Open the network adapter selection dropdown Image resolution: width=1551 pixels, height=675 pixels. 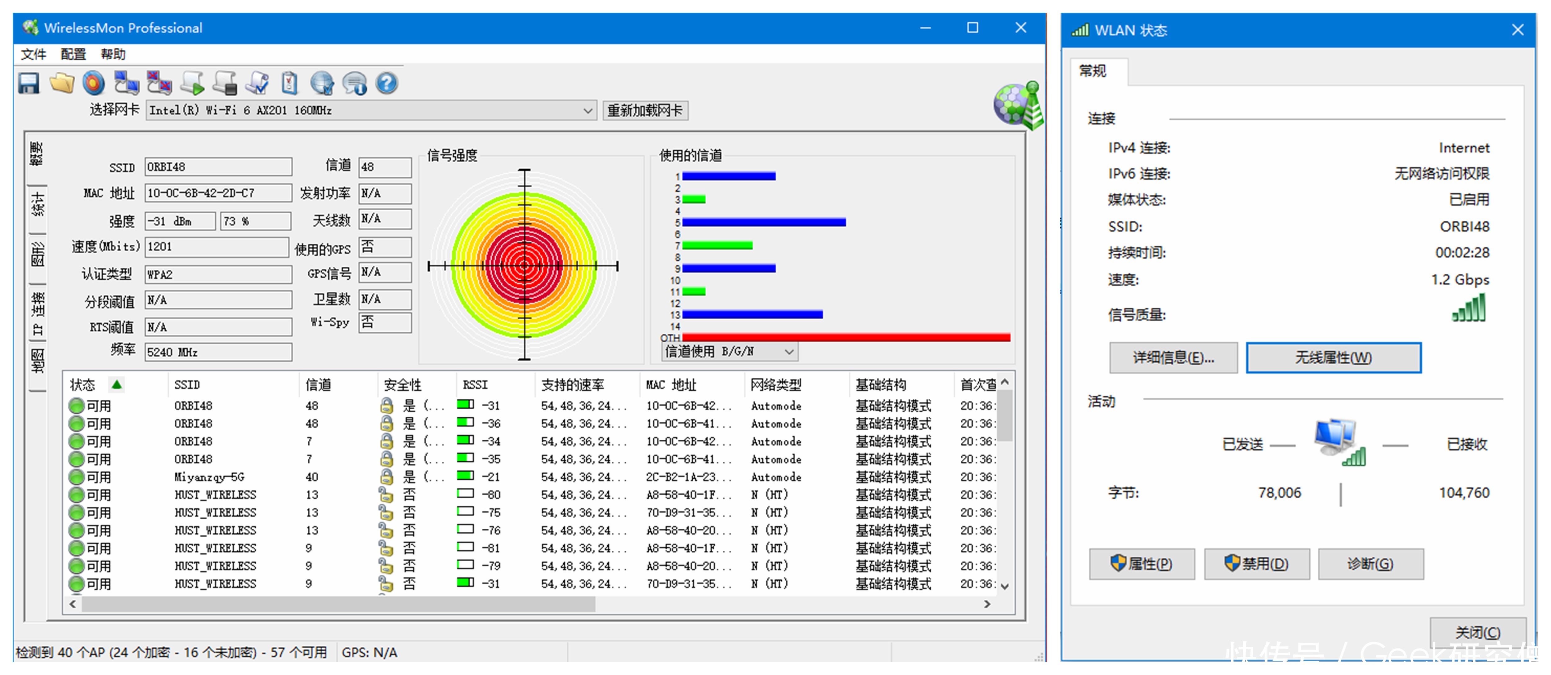(588, 111)
